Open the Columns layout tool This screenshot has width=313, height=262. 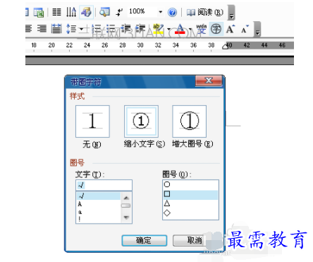[56, 12]
